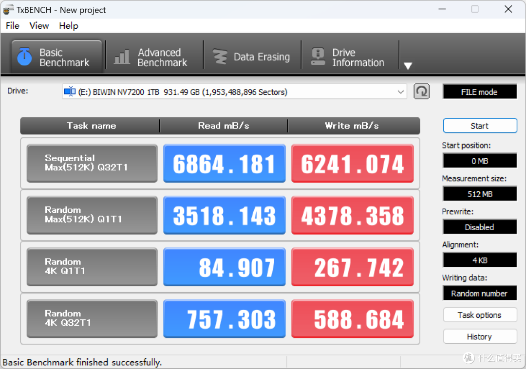The height and width of the screenshot is (369, 526).
Task: Toggle the FILE mode button
Action: coord(480,92)
